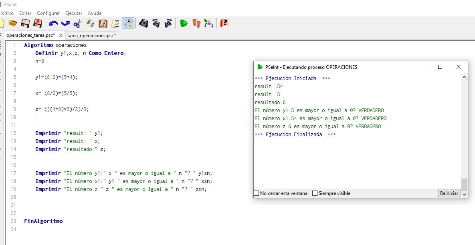
Task: Click the Open file folder icon
Action: pos(12,23)
